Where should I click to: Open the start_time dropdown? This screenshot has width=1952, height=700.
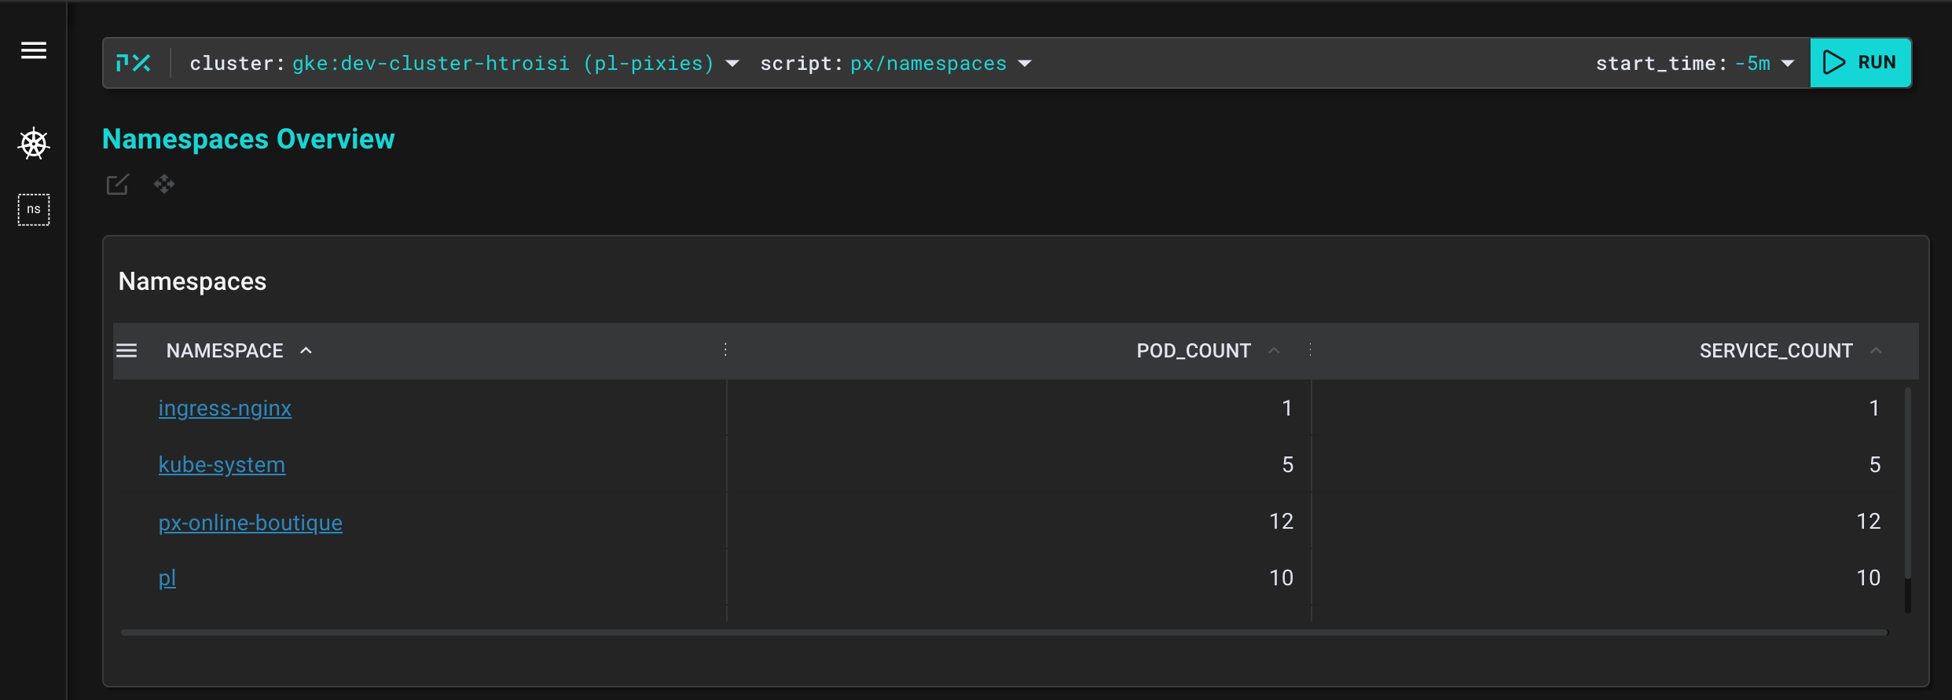1788,64
